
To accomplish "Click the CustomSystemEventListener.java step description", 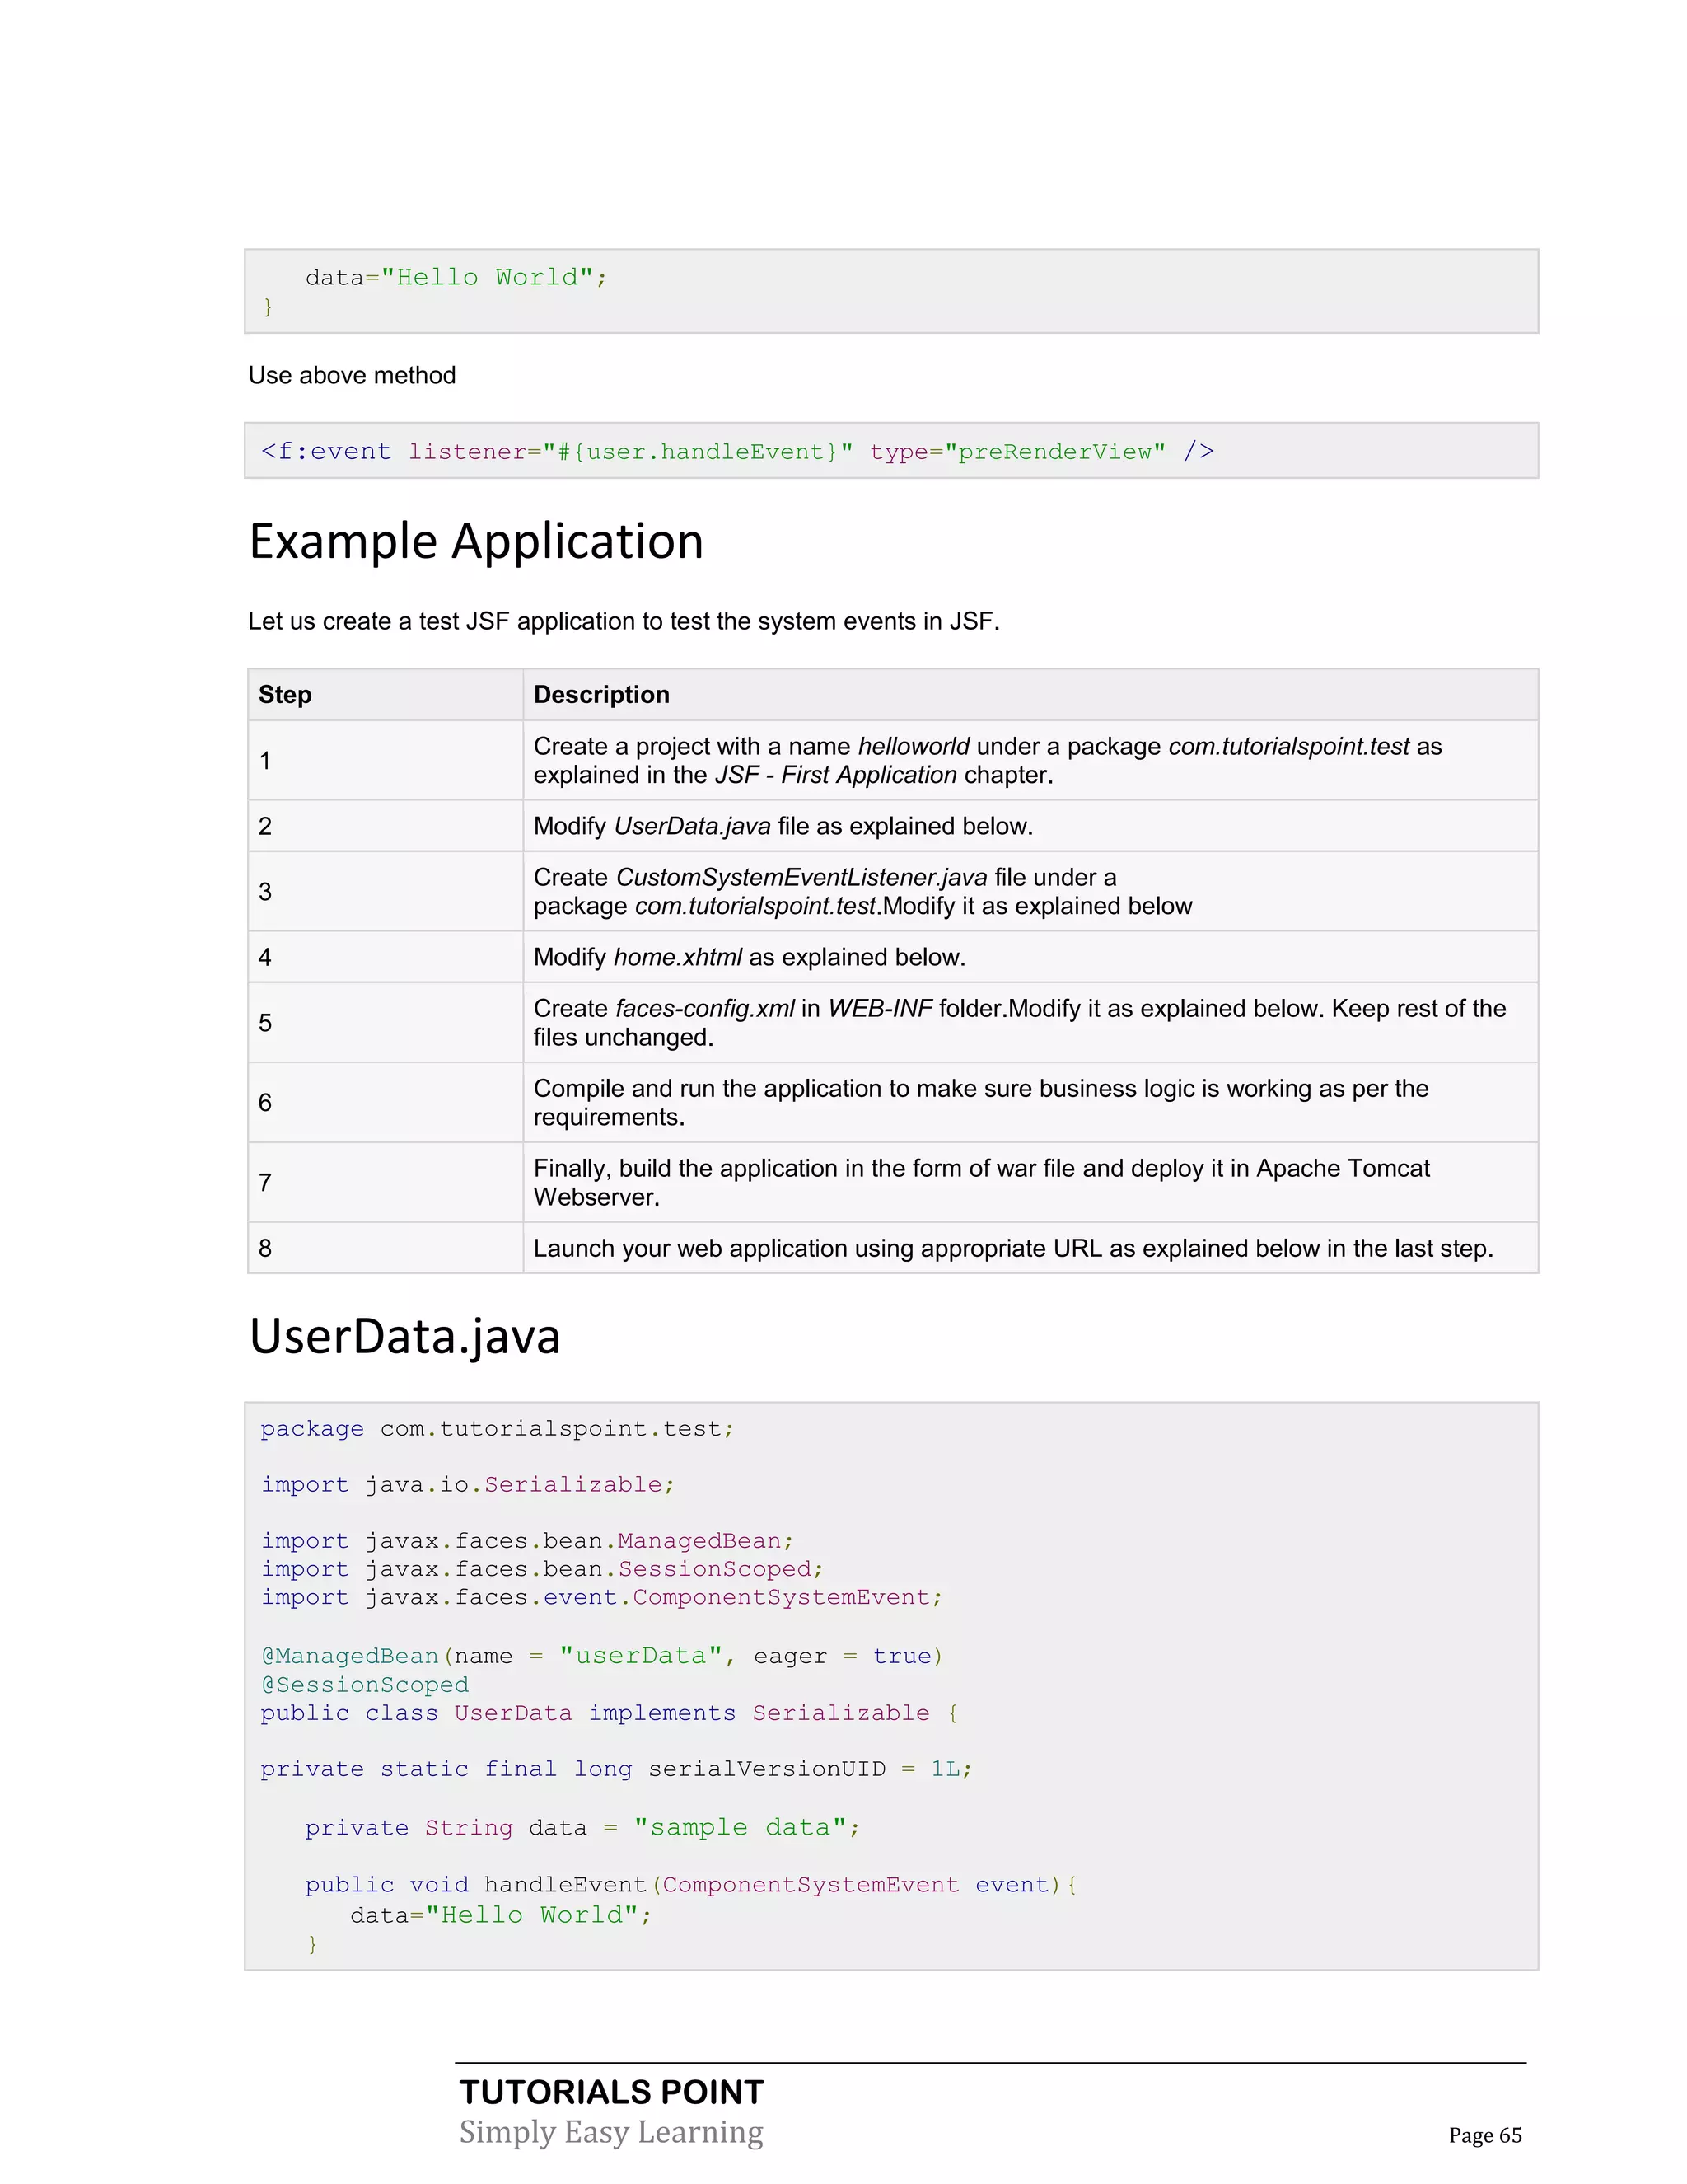I will [x=862, y=891].
